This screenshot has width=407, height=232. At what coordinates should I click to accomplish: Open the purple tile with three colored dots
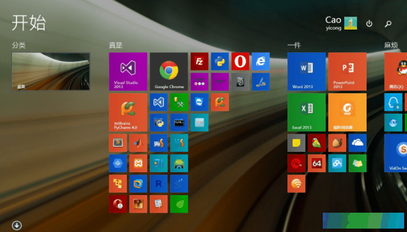click(x=199, y=82)
